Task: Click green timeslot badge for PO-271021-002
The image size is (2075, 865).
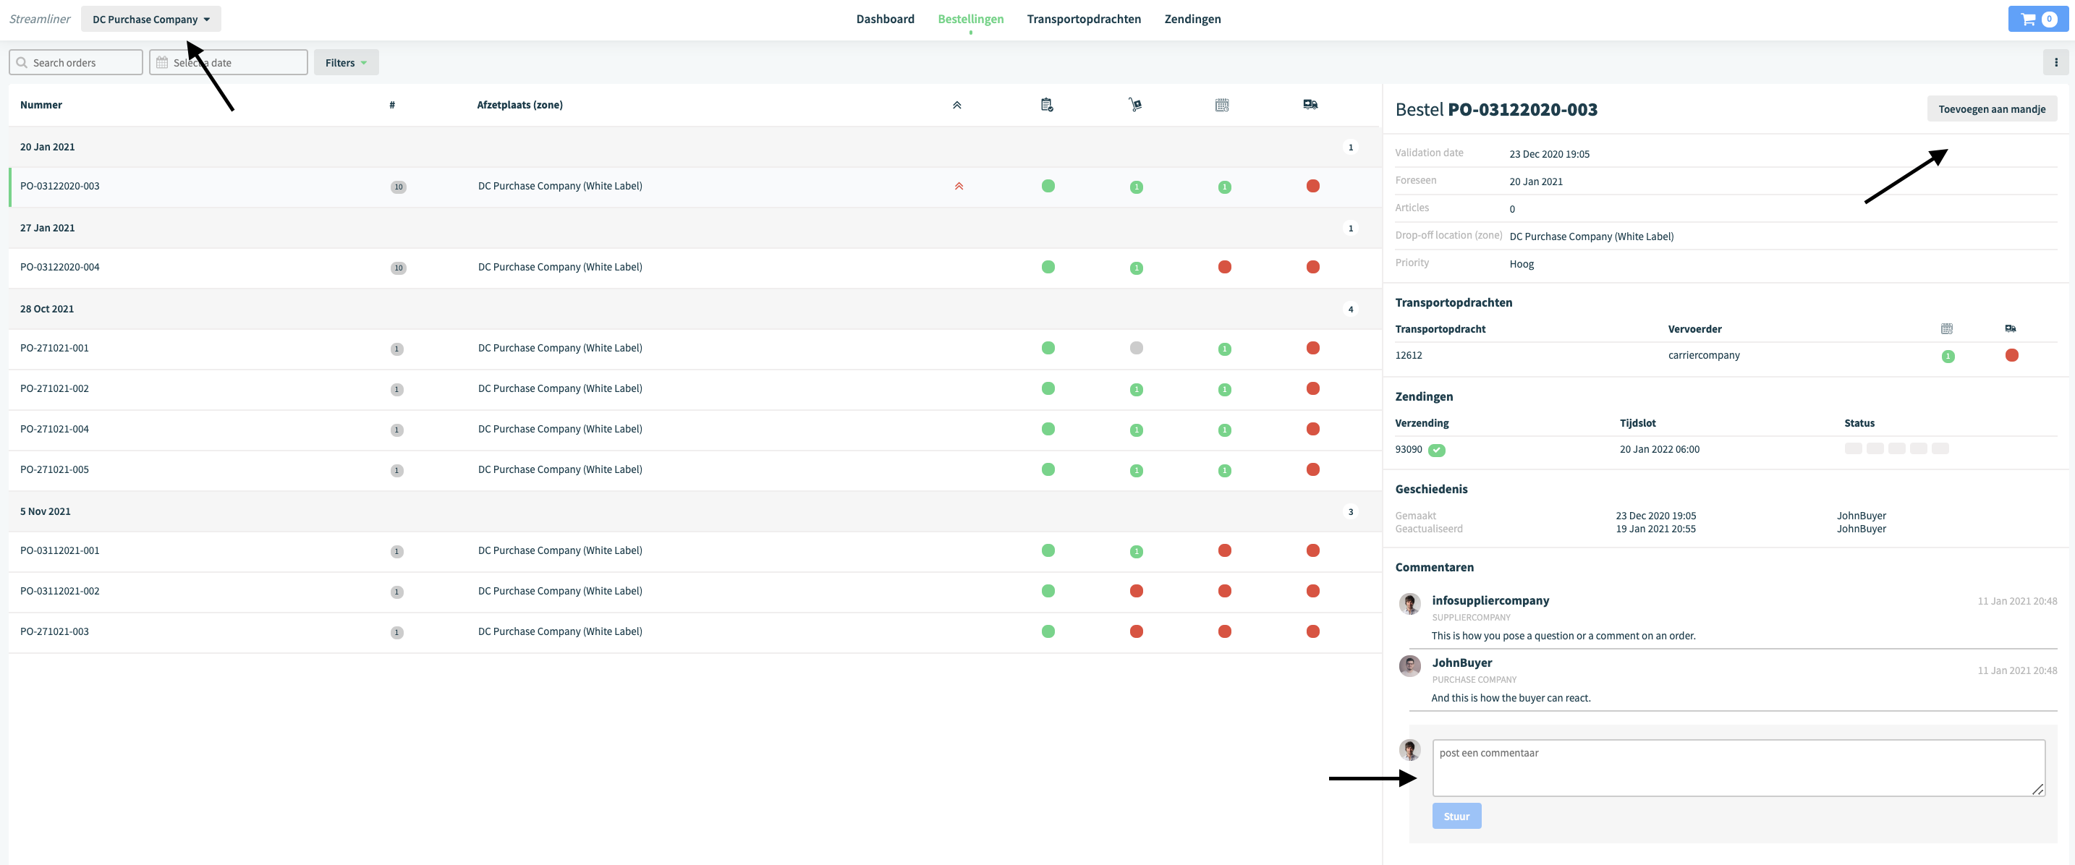Action: (x=1224, y=389)
